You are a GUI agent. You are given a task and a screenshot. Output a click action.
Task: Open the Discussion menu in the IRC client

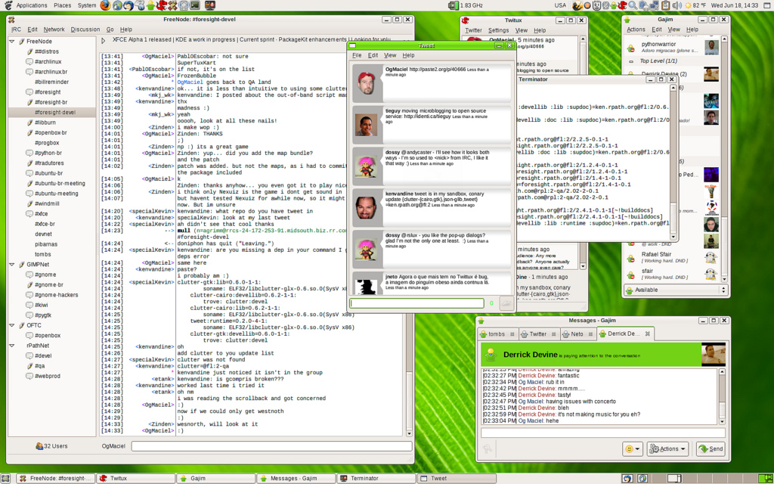tap(85, 29)
